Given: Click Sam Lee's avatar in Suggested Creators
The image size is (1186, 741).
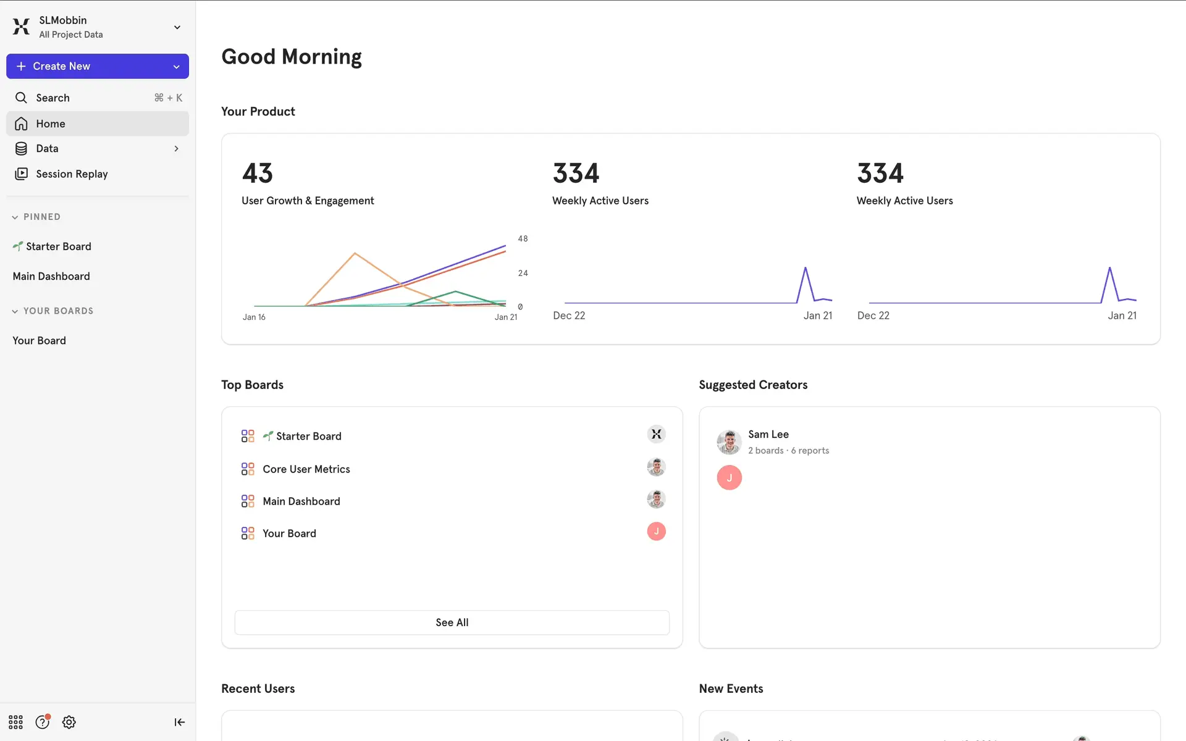Looking at the screenshot, I should pyautogui.click(x=729, y=442).
